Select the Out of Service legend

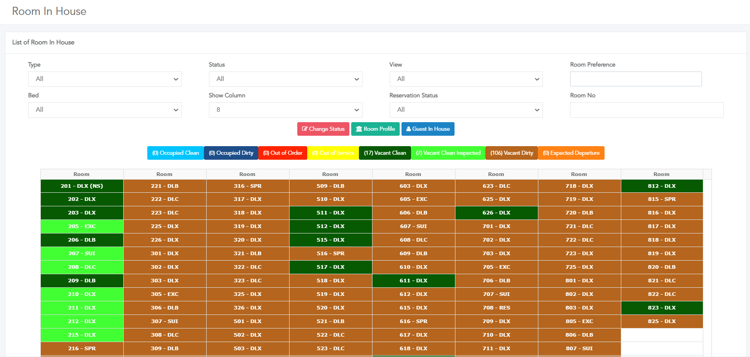click(333, 153)
